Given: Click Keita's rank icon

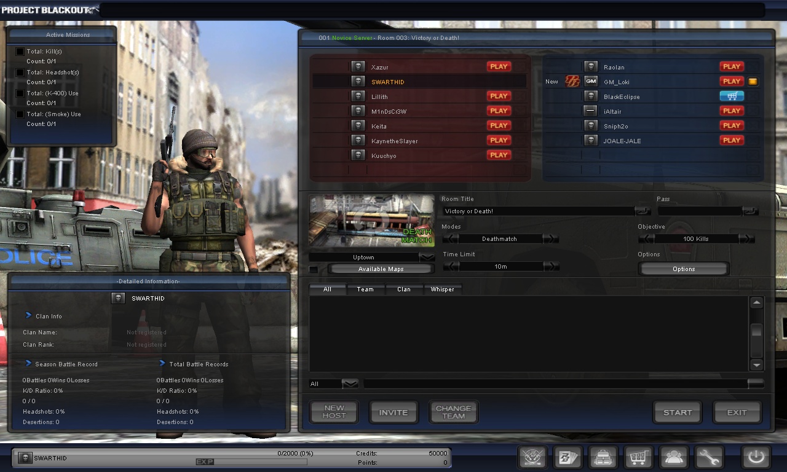Looking at the screenshot, I should click(358, 125).
